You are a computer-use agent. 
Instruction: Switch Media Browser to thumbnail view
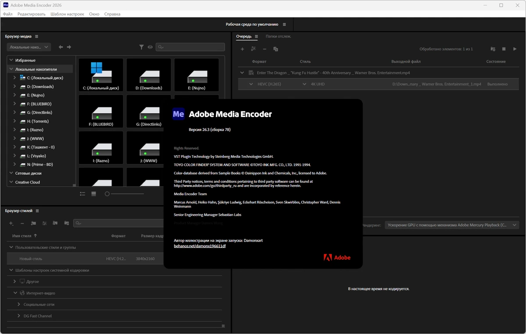click(x=94, y=193)
